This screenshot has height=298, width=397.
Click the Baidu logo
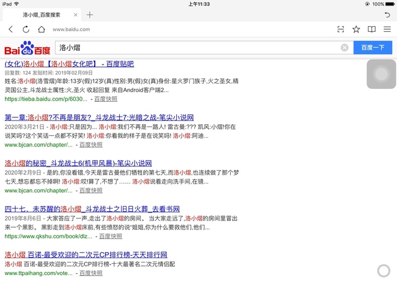[27, 48]
